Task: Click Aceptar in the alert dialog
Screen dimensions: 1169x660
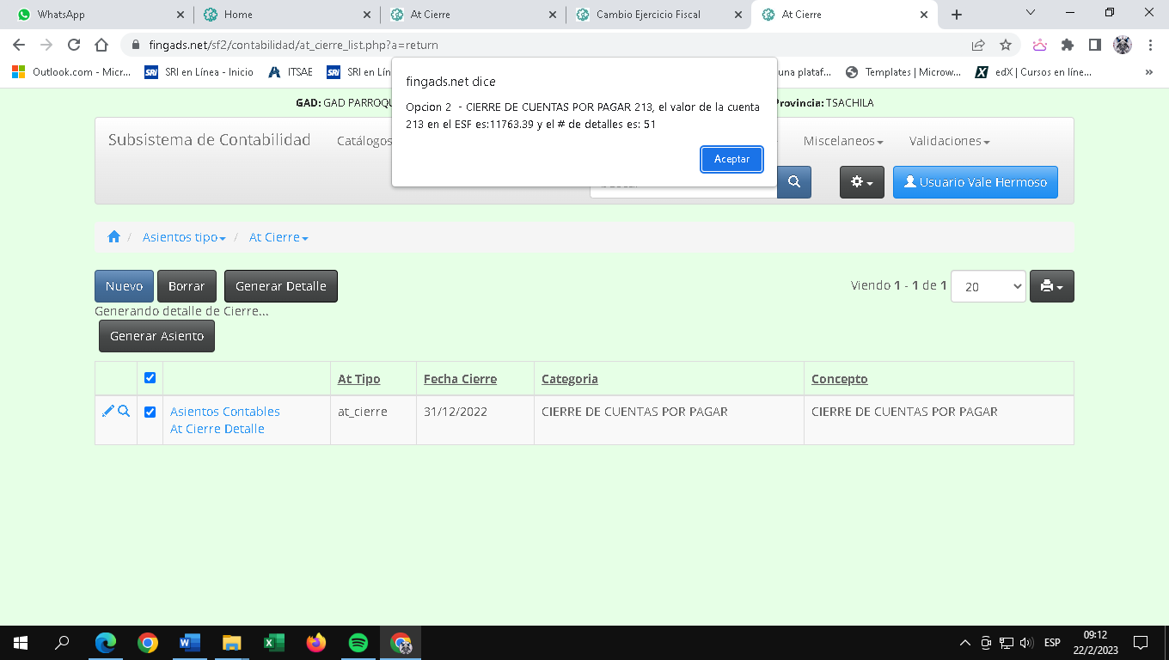Action: pyautogui.click(x=731, y=159)
